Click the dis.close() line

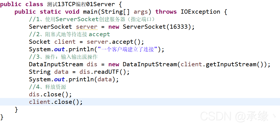pyautogui.click(x=50, y=95)
